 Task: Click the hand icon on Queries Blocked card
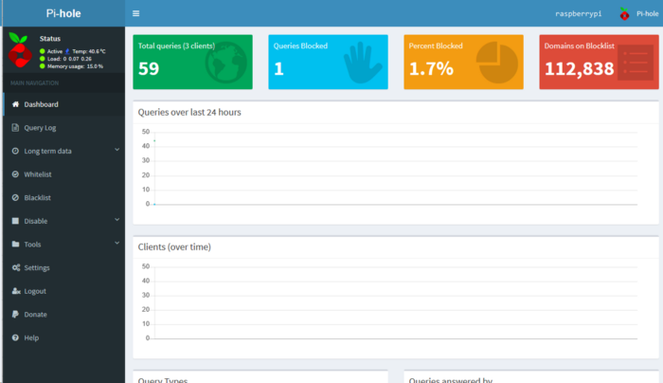point(362,63)
